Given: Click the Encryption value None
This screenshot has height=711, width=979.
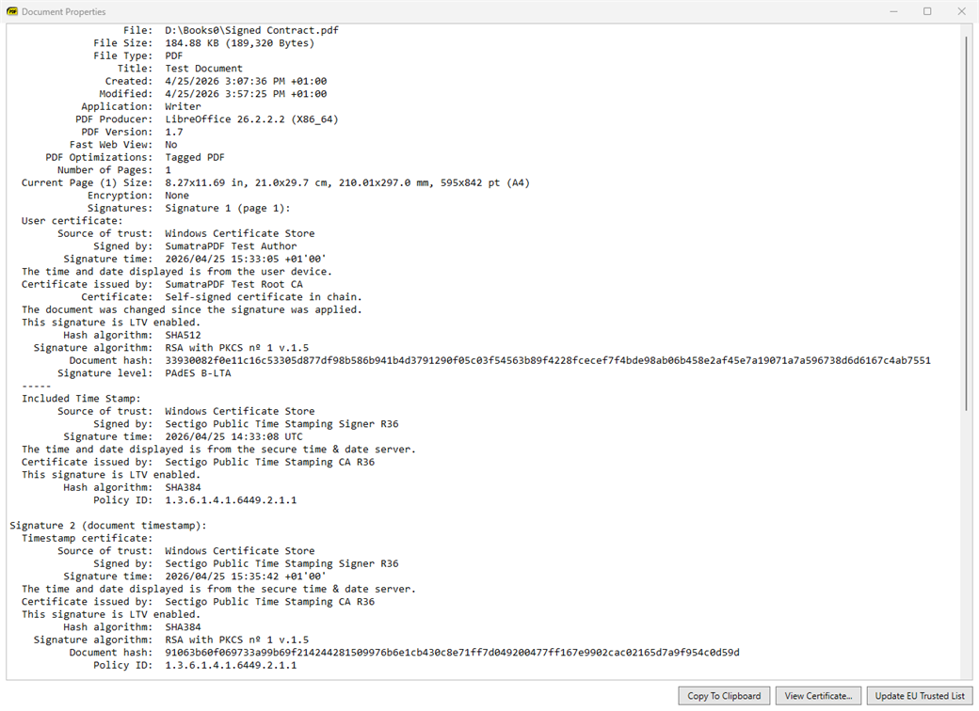Looking at the screenshot, I should (177, 196).
